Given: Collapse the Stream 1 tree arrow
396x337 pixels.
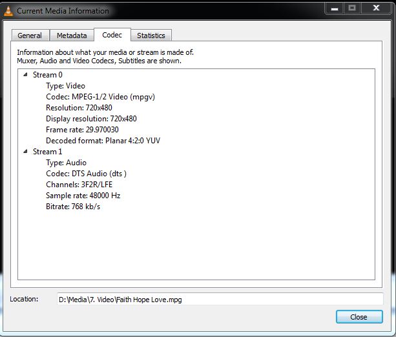Looking at the screenshot, I should tap(25, 151).
